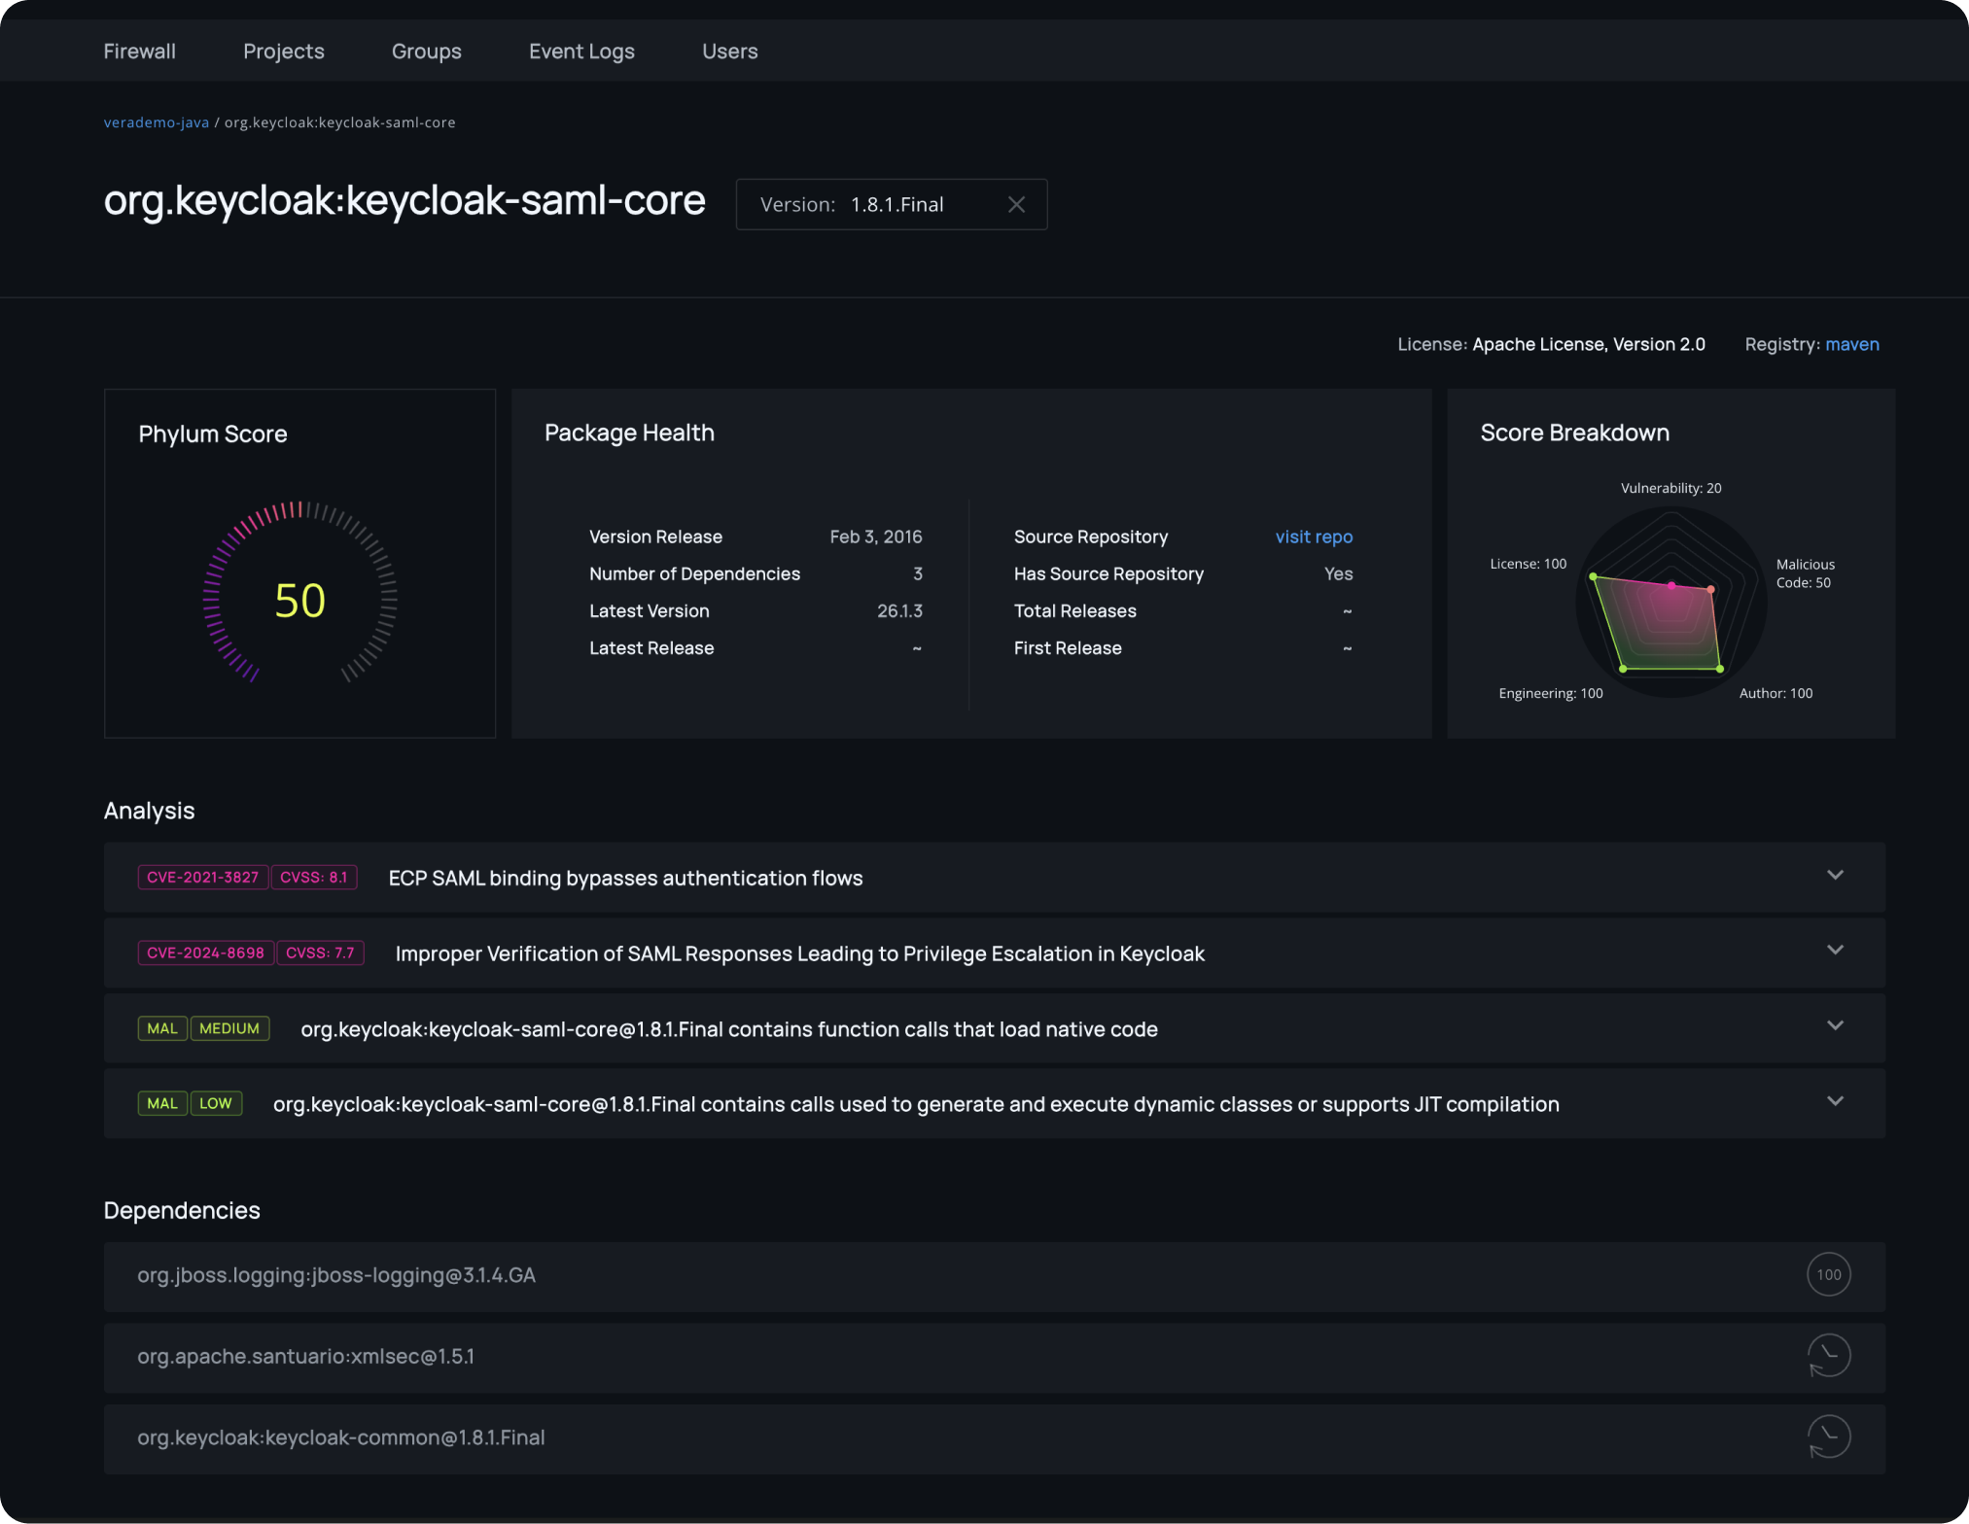Click the Malicious Code: 50 label
The image size is (1969, 1524).
pyautogui.click(x=1805, y=573)
